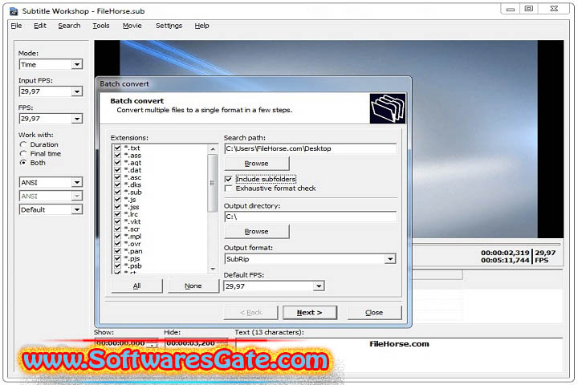Click the Batch convert folders icon
The image size is (578, 385).
pyautogui.click(x=388, y=109)
